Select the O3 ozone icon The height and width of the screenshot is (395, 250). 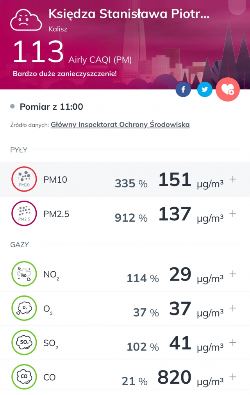pyautogui.click(x=24, y=308)
